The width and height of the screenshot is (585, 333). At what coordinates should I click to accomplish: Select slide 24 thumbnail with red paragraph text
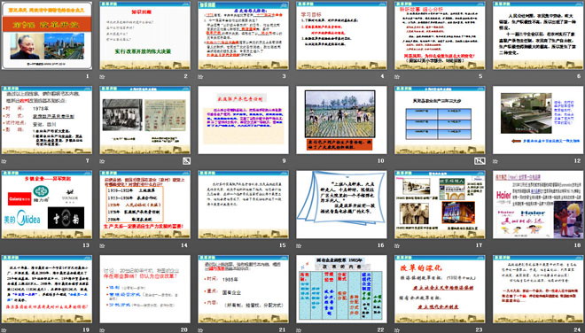click(538, 289)
